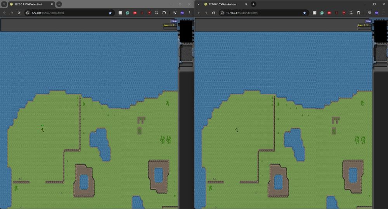Reload the page in left window
388x209 pixels.
pos(19,13)
